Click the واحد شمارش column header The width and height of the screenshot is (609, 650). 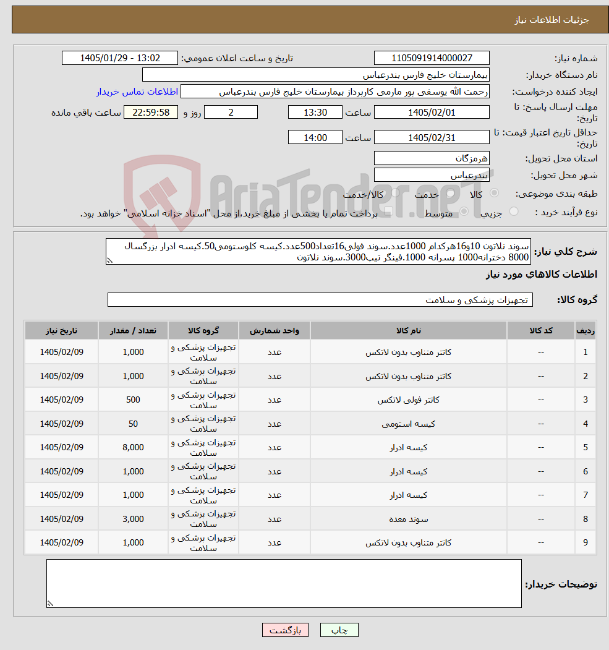click(275, 331)
